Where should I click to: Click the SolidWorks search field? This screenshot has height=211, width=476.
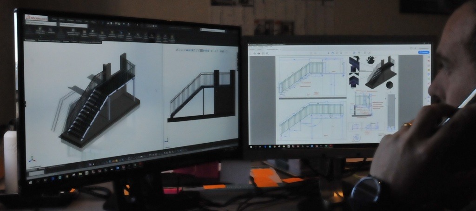pos(212,30)
